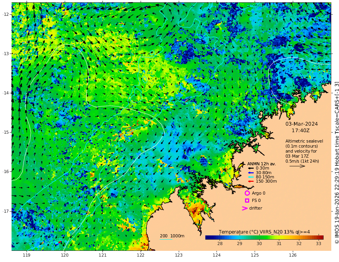Viewport: 339px width, 262px height.
Task: Click the '17:40Z' time text
Action: 300,131
